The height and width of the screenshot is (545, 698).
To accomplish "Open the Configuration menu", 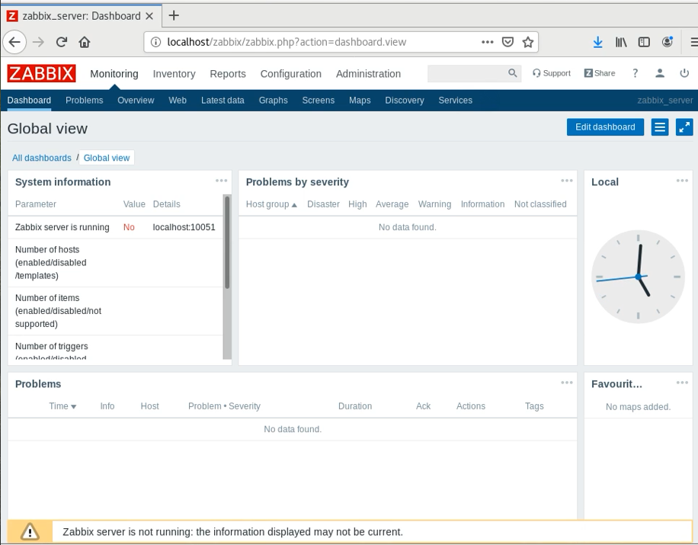I will [290, 74].
